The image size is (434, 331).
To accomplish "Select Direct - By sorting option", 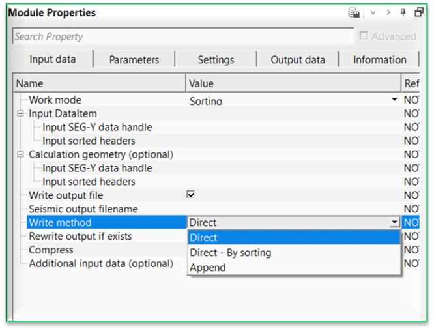I will click(230, 253).
